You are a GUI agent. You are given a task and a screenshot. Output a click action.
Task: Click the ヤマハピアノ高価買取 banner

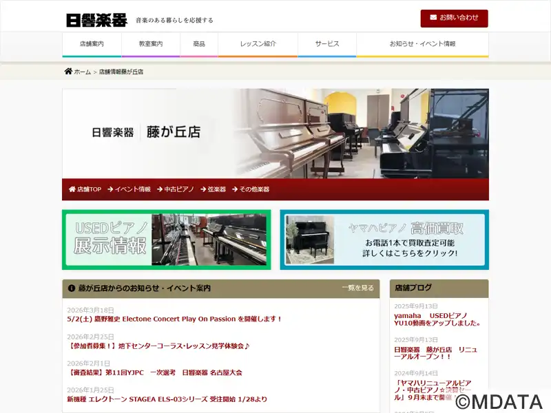coord(384,240)
